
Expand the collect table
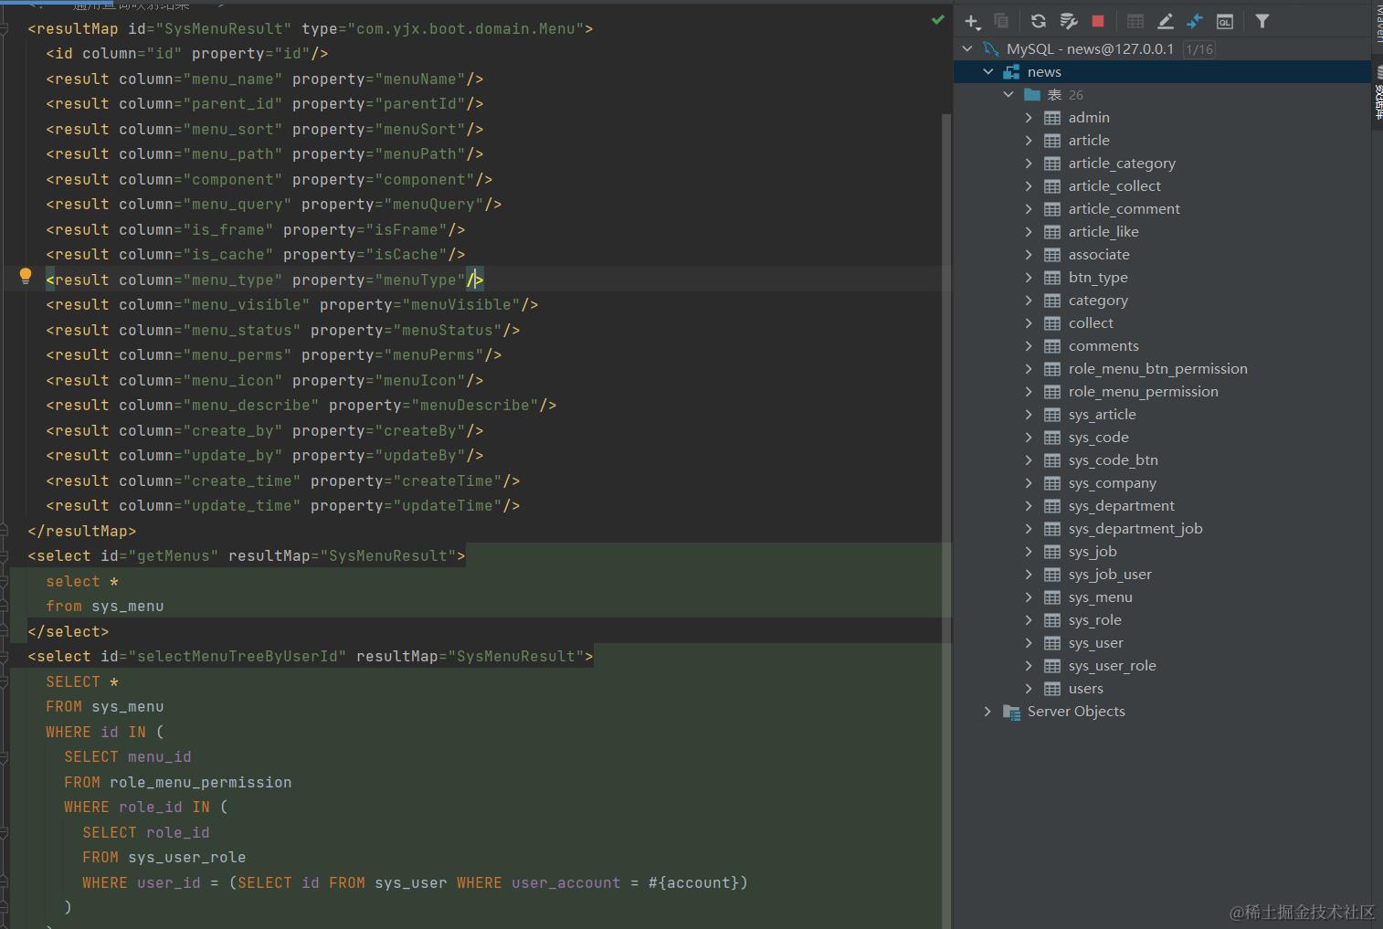(x=1029, y=323)
